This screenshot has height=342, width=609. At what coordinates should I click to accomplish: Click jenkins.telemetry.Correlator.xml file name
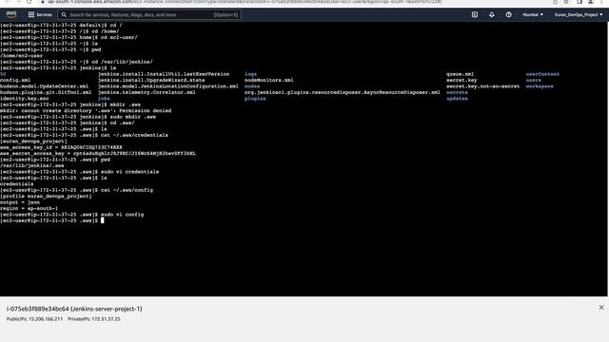pos(147,93)
